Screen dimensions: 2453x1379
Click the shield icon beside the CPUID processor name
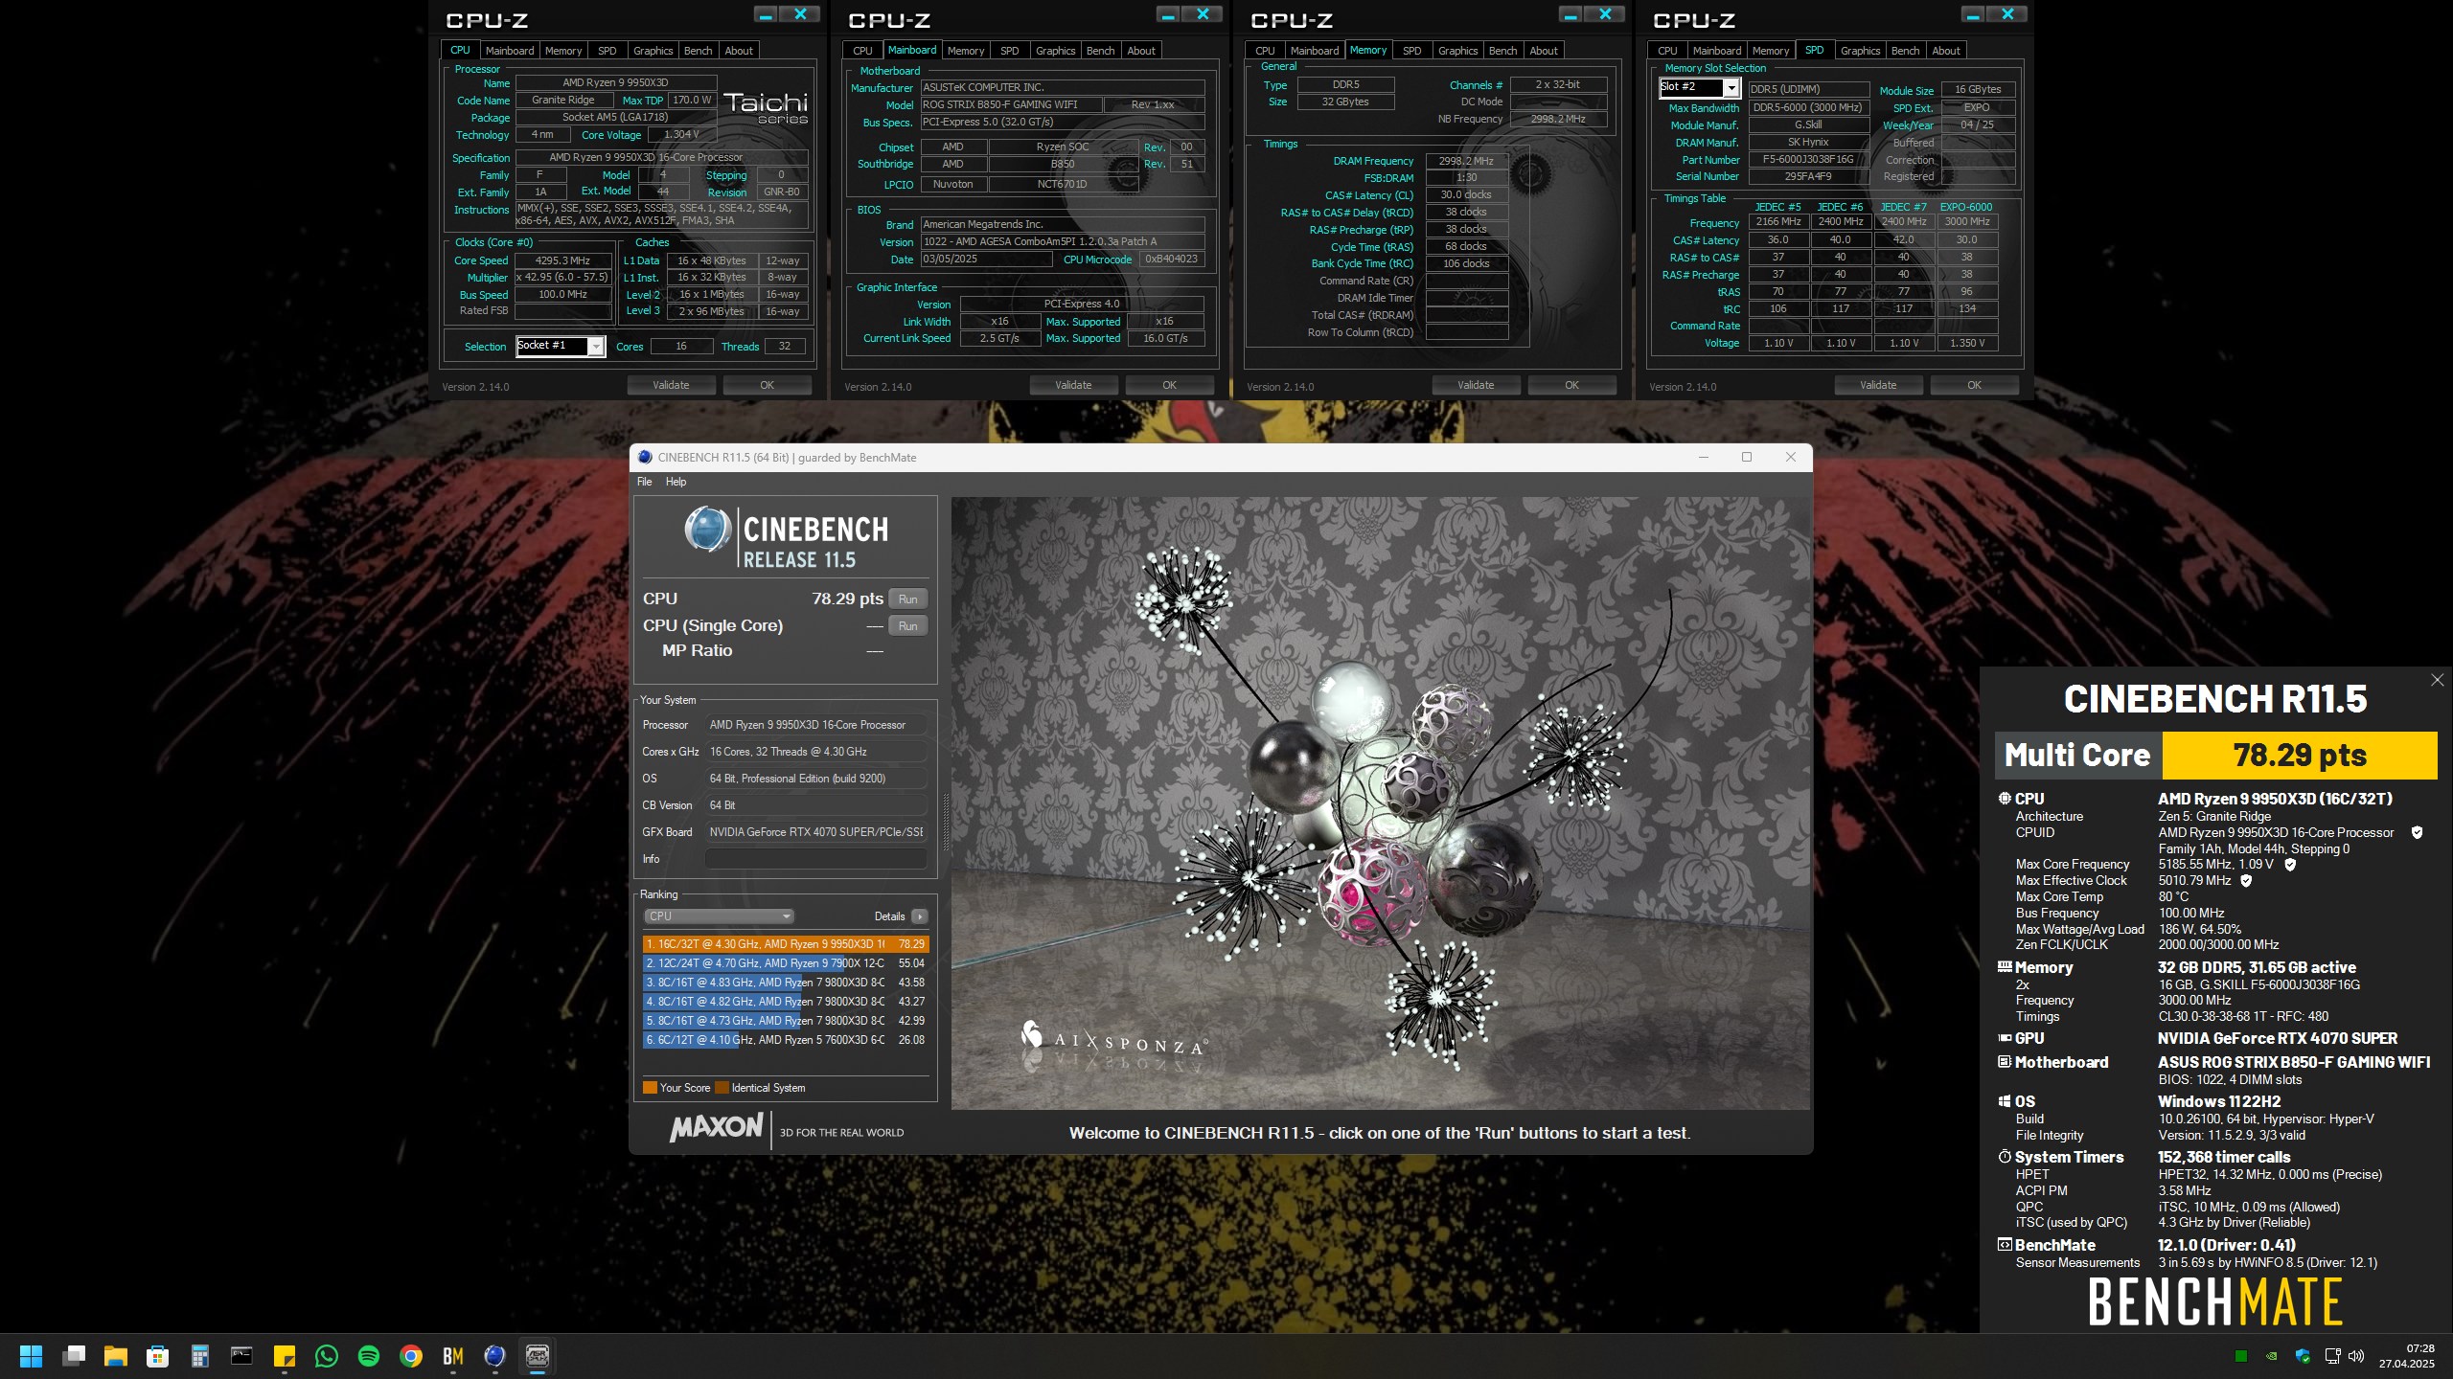(x=2418, y=832)
